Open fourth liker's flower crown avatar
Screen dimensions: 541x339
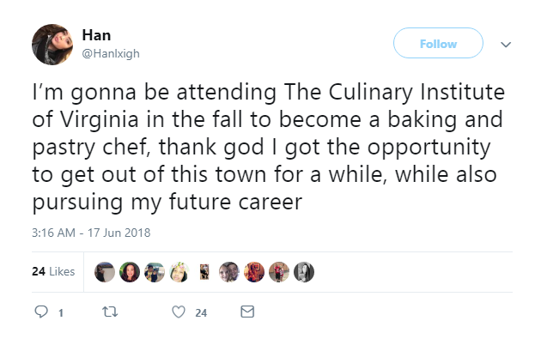(179, 272)
